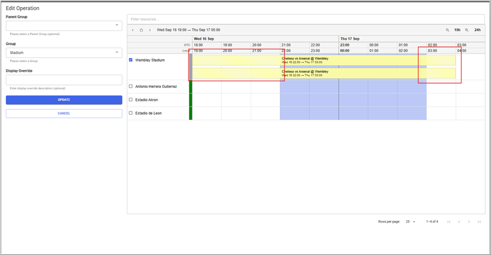This screenshot has width=491, height=255.
Task: Open Rows per page dropdown
Action: 410,222
